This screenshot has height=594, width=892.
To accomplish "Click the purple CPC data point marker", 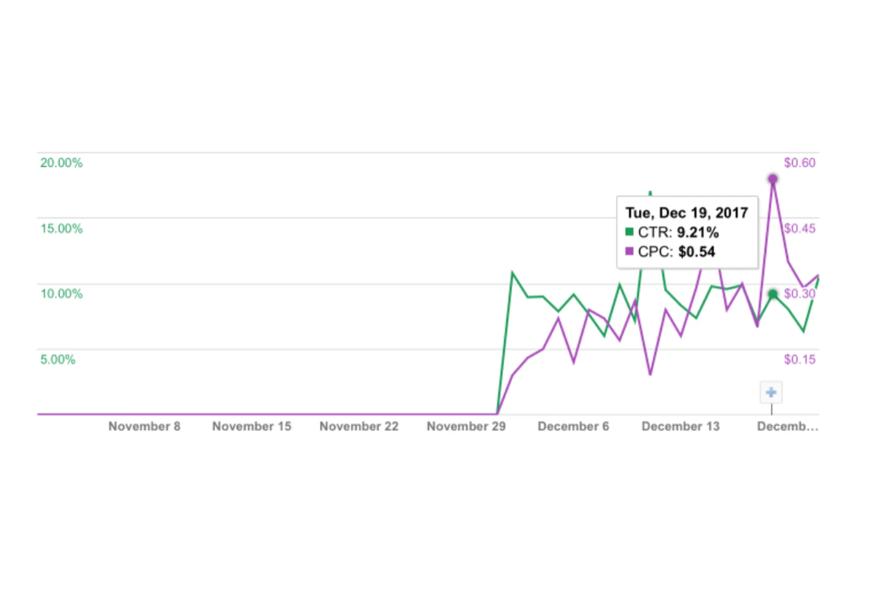I will [x=773, y=179].
